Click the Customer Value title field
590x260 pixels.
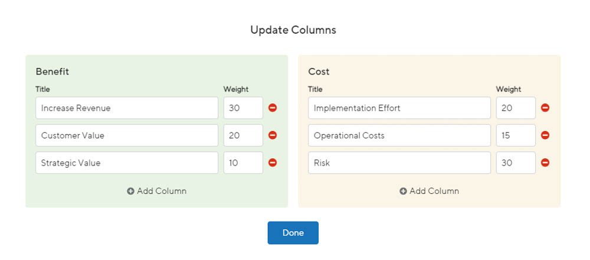126,135
